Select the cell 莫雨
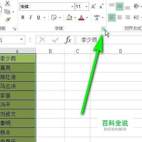142x142 pixels. coord(18,68)
